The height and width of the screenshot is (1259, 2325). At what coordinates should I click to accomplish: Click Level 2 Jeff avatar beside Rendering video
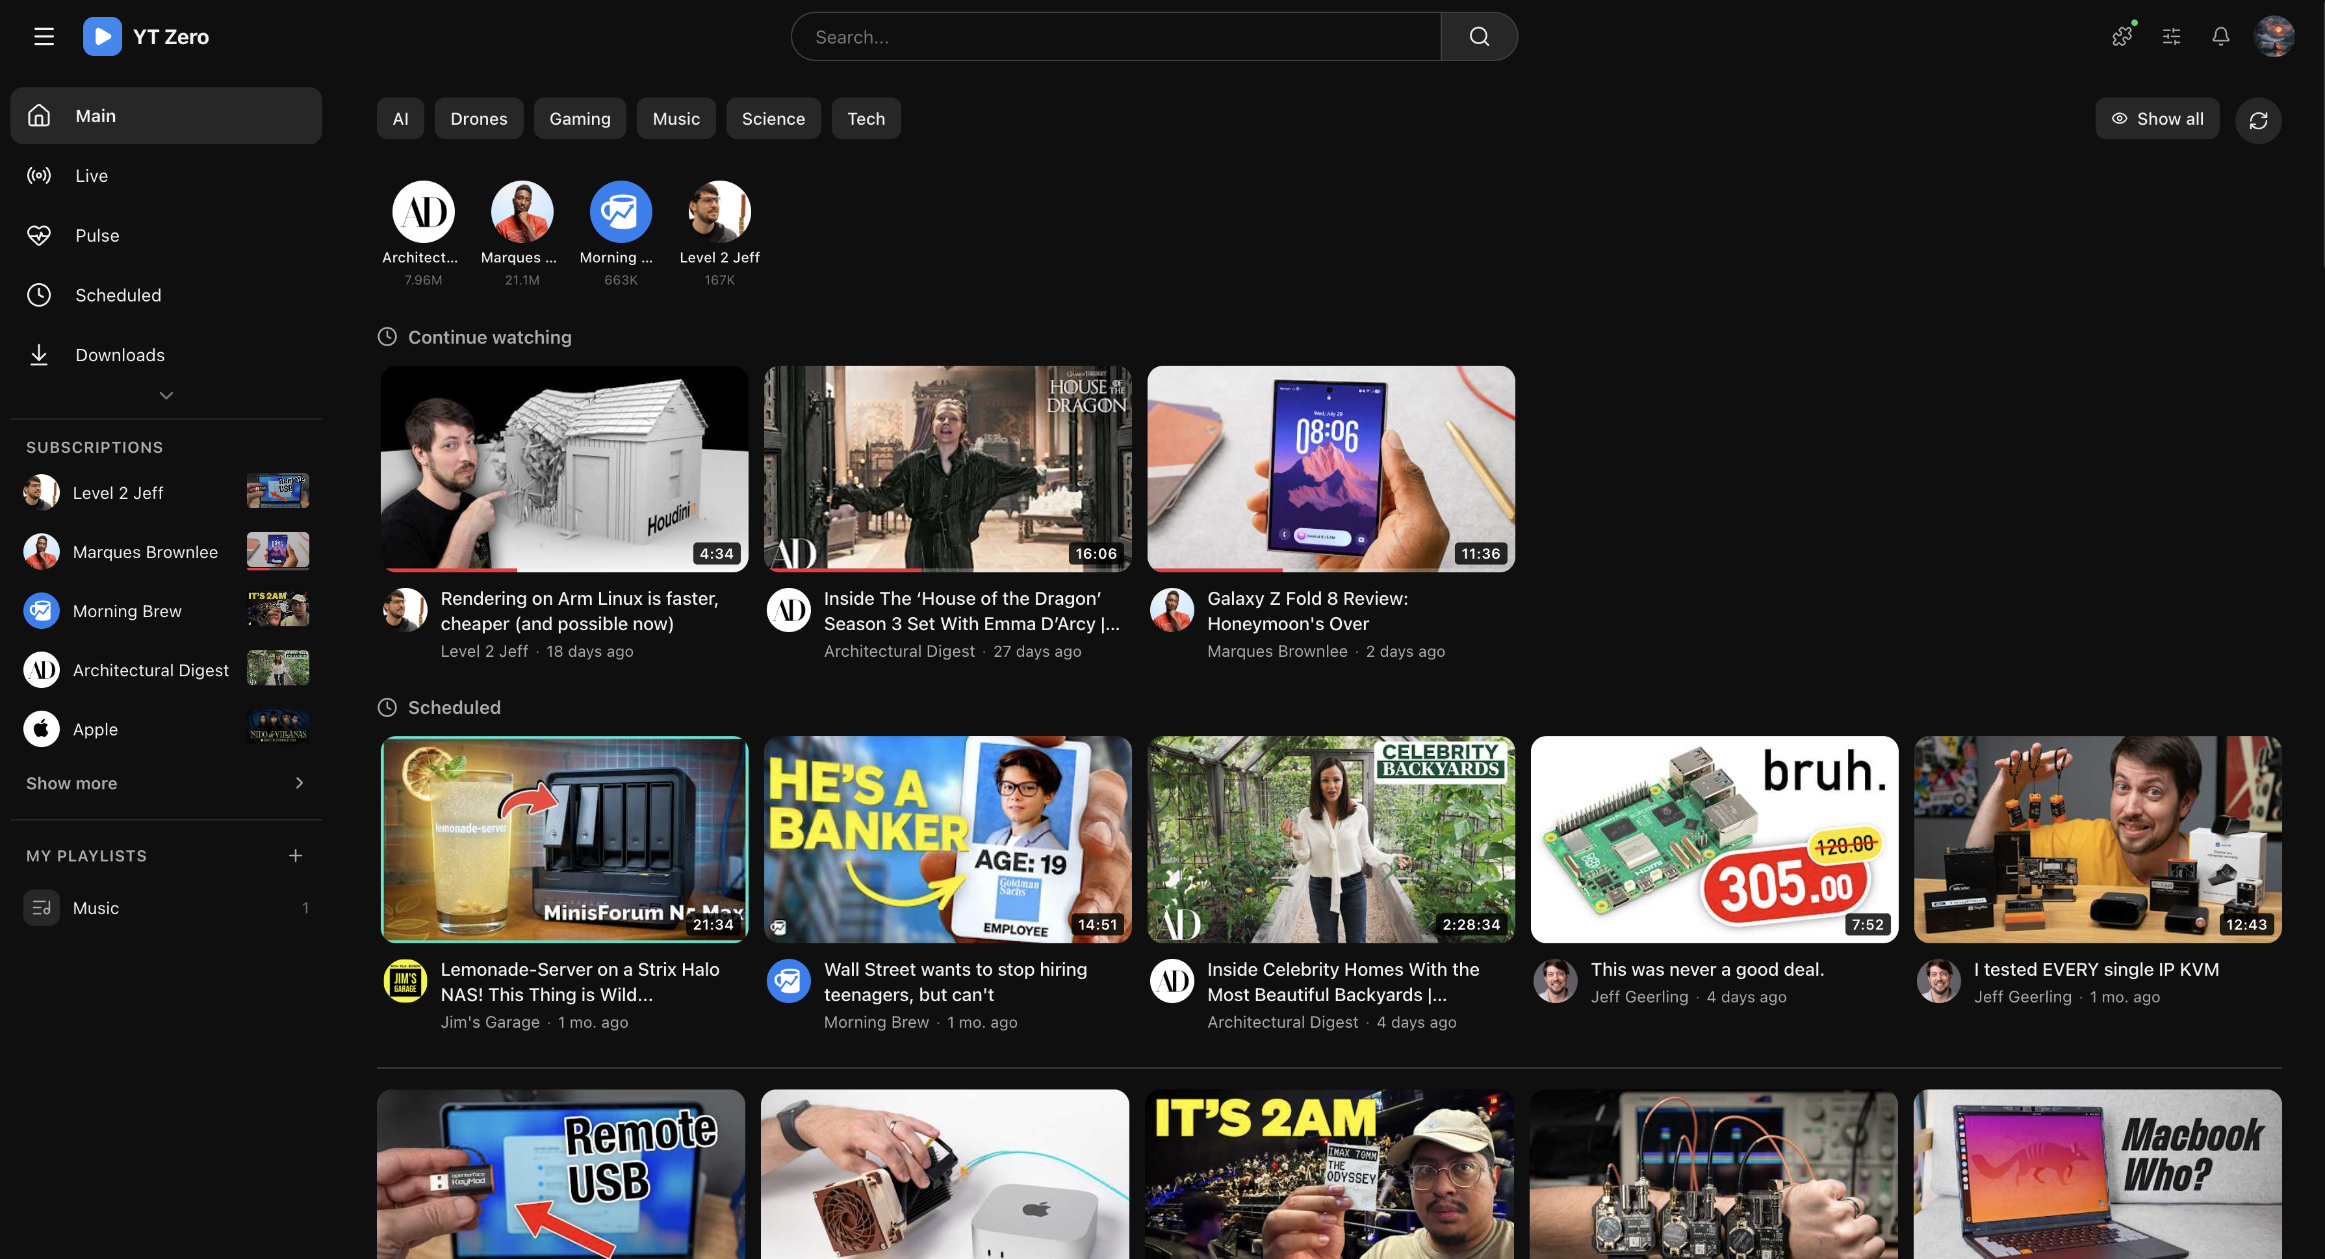[x=405, y=610]
